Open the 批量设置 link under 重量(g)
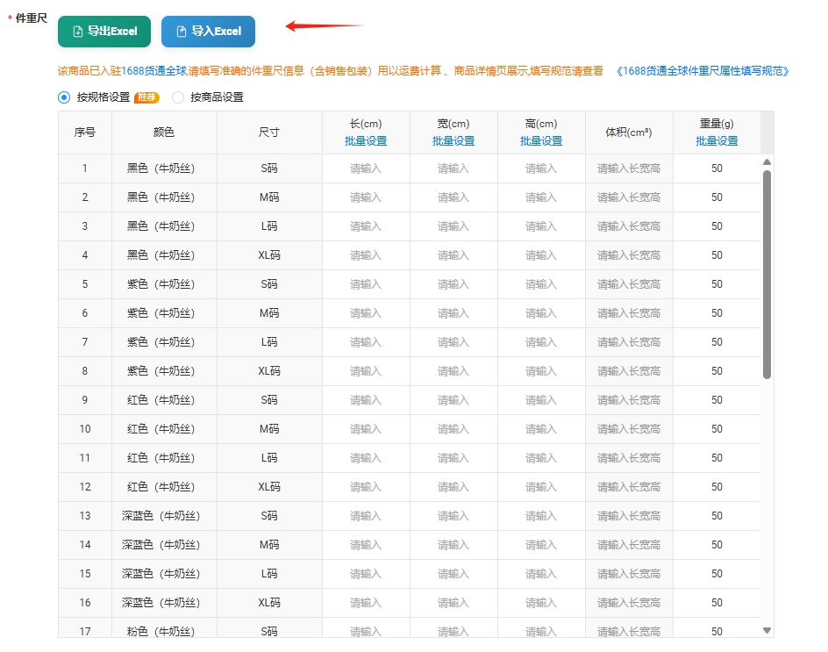 717,140
